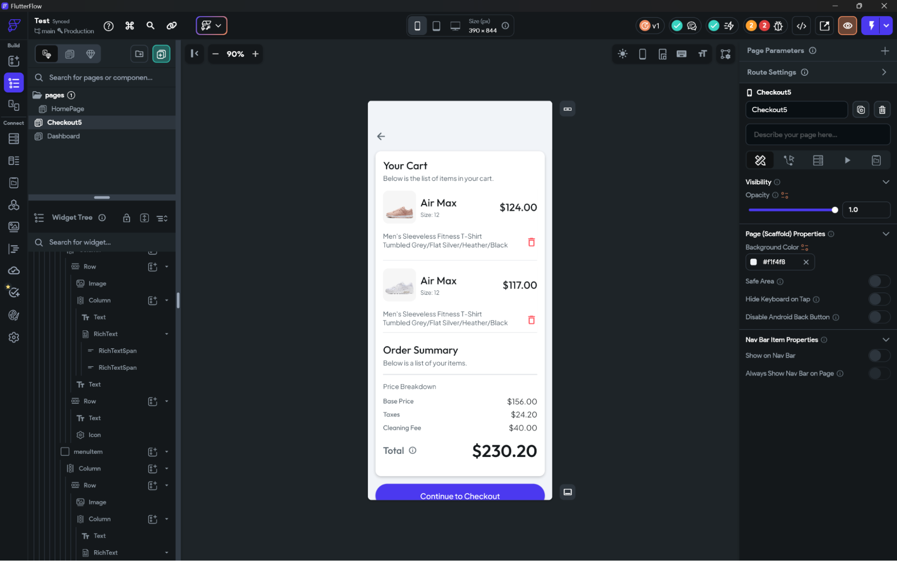Screen dimensions: 897x561
Task: Open text scaling options with TT icon
Action: [702, 54]
